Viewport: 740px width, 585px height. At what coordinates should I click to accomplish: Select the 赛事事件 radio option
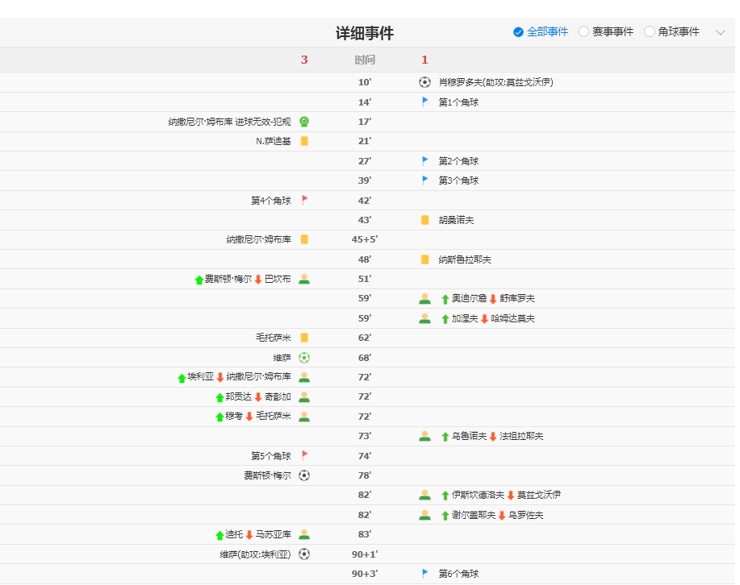[x=606, y=32]
